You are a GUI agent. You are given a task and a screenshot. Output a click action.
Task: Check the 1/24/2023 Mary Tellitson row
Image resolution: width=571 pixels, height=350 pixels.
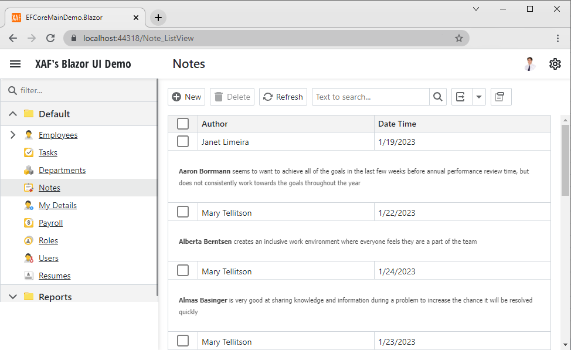coord(183,270)
